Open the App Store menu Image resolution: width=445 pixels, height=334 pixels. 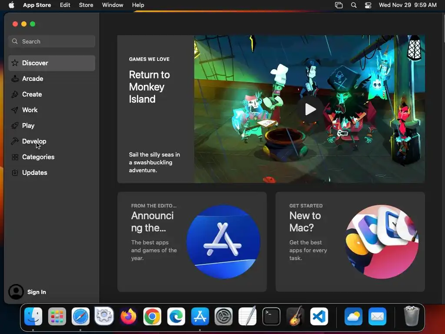pyautogui.click(x=37, y=5)
